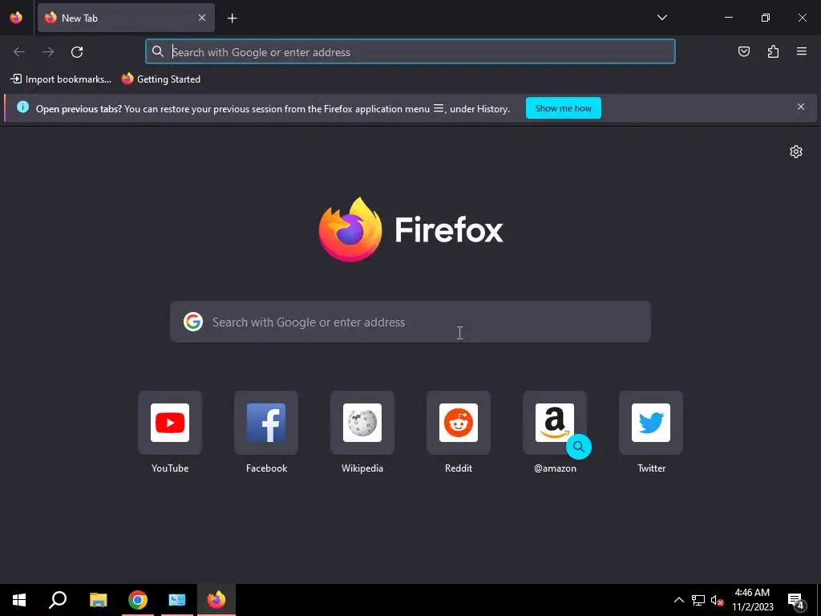Switch to Chrome in the taskbar
Screen dimensions: 821x616
pyautogui.click(x=138, y=600)
